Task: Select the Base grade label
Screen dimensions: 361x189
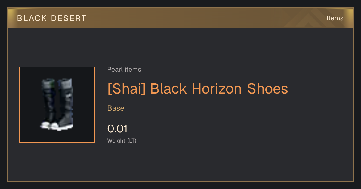Action: point(116,108)
